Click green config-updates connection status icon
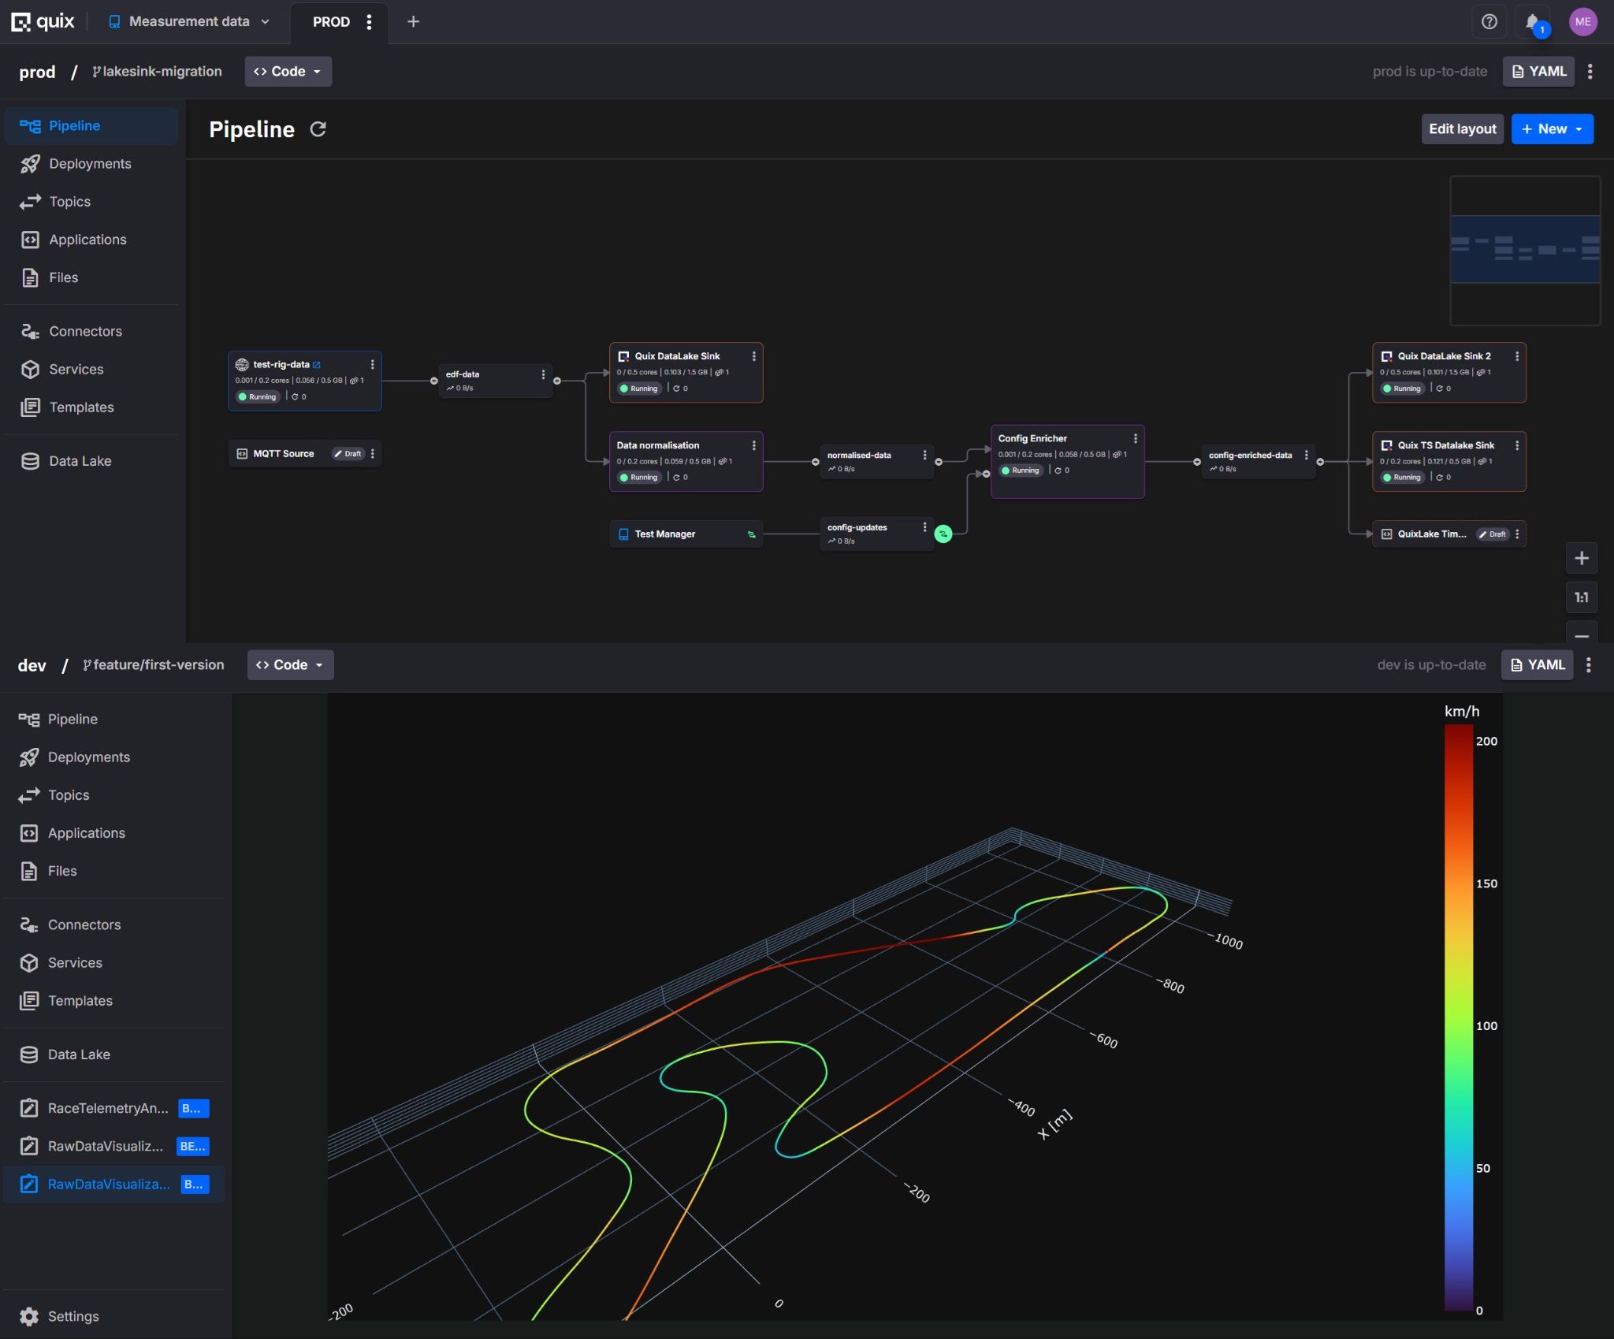Screen dimensions: 1614x1339 click(943, 534)
